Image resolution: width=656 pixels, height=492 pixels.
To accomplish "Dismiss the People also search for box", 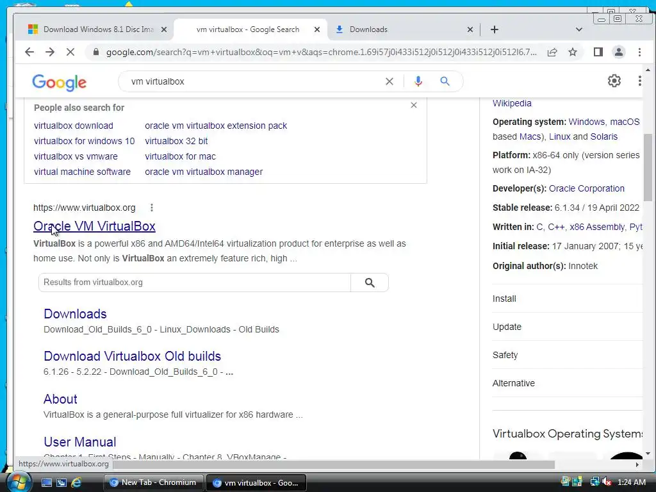I will point(413,105).
